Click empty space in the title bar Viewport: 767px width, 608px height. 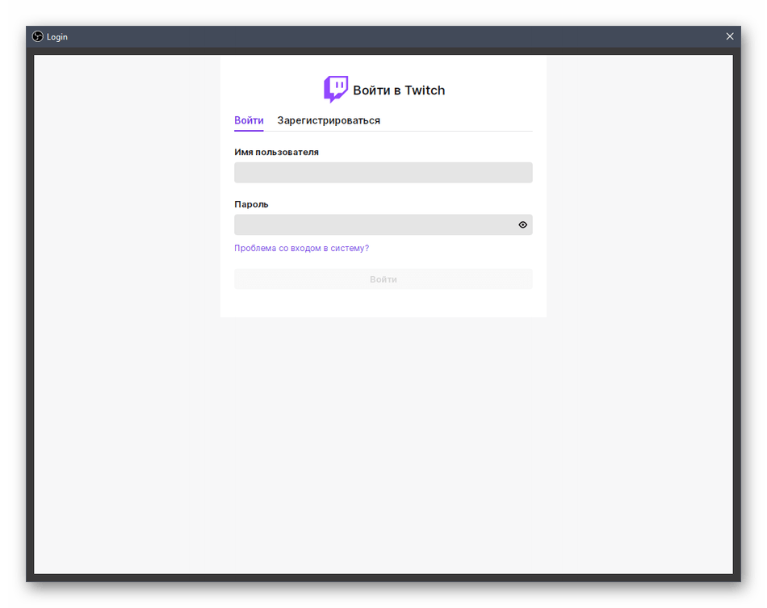pos(388,36)
